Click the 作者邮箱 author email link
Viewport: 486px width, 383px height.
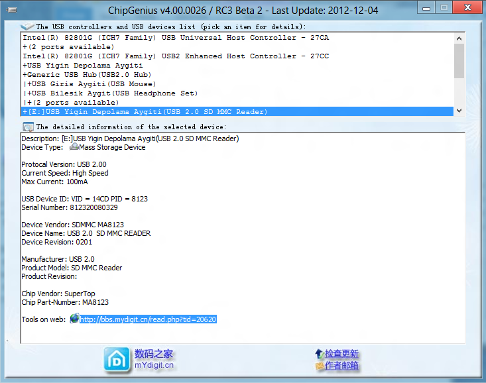click(341, 366)
